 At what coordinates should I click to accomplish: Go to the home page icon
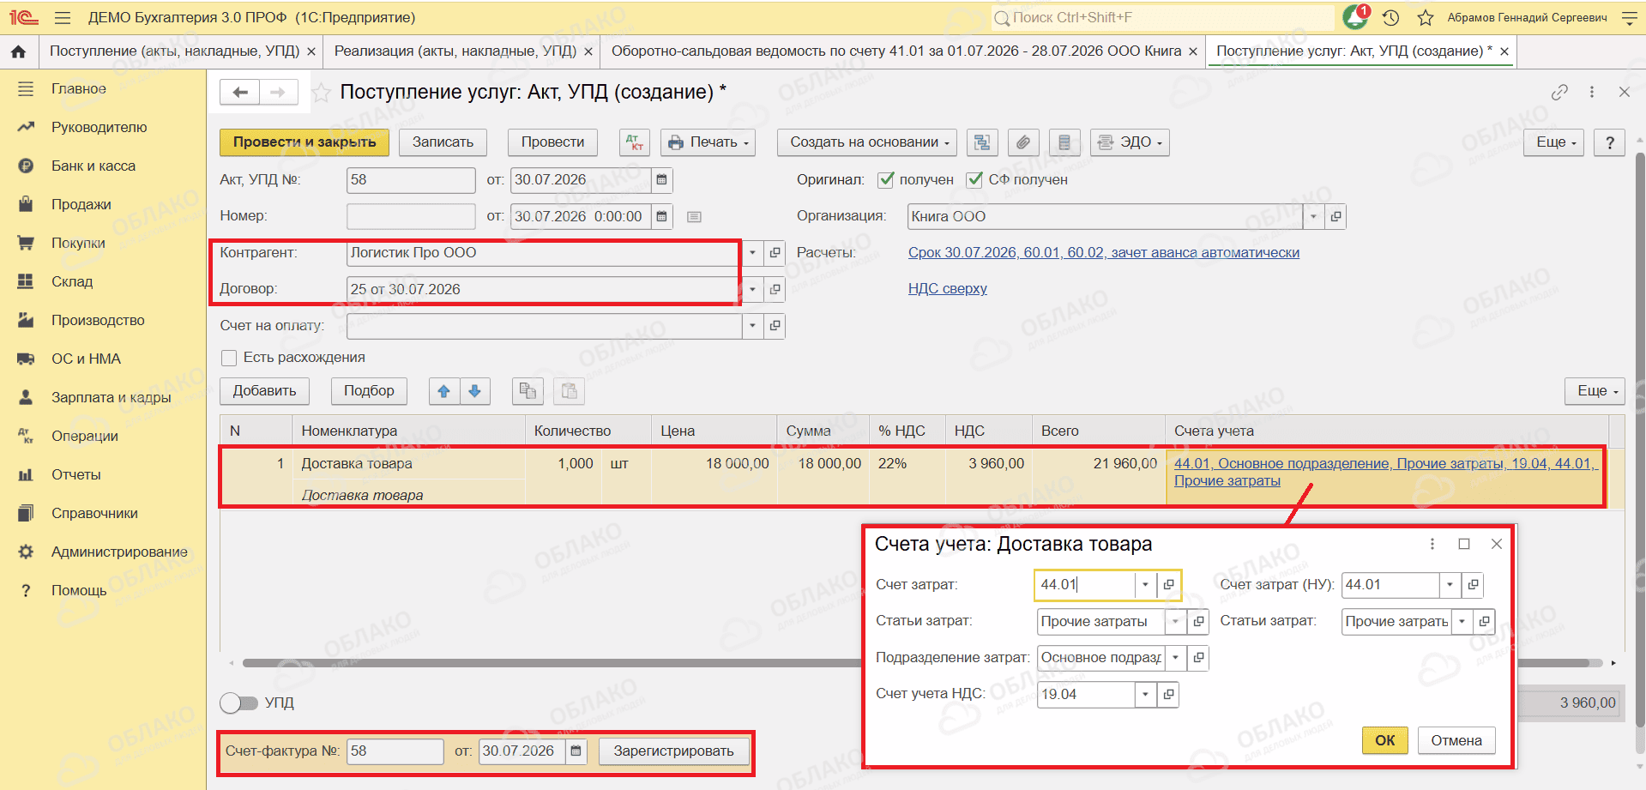[x=18, y=51]
